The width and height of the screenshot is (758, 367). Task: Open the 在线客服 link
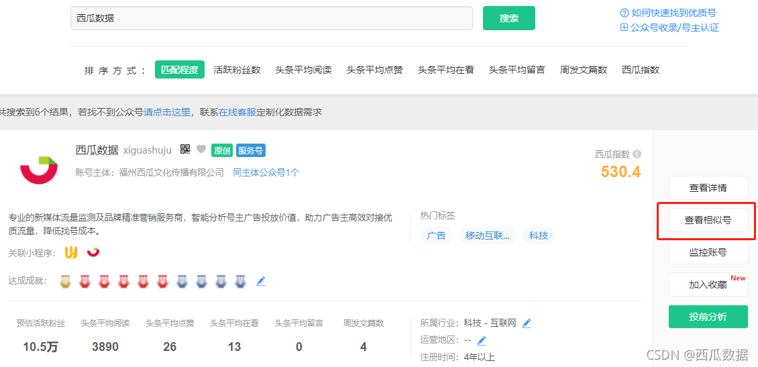[237, 112]
